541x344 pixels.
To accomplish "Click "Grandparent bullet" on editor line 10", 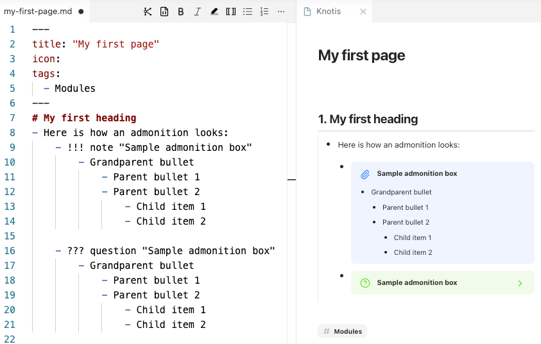I will [142, 162].
